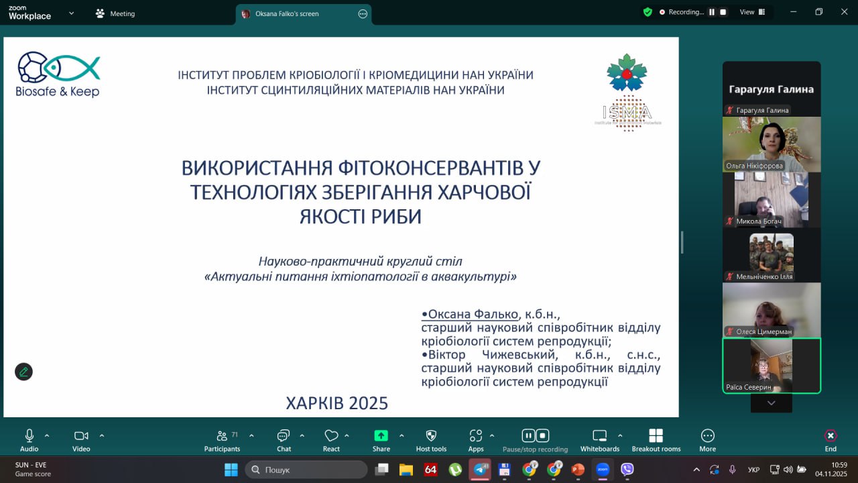Open the View dropdown at top right
Screen dimensions: 858x483
(x=751, y=12)
